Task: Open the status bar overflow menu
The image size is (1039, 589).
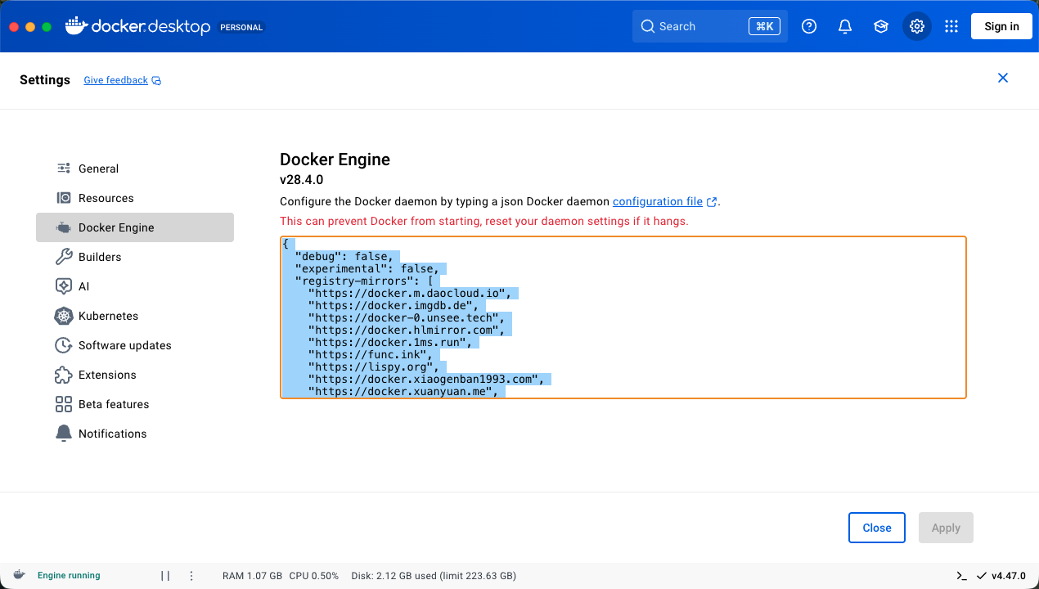Action: click(191, 575)
